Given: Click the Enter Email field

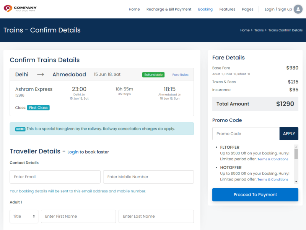Looking at the screenshot, I should pyautogui.click(x=55, y=177).
